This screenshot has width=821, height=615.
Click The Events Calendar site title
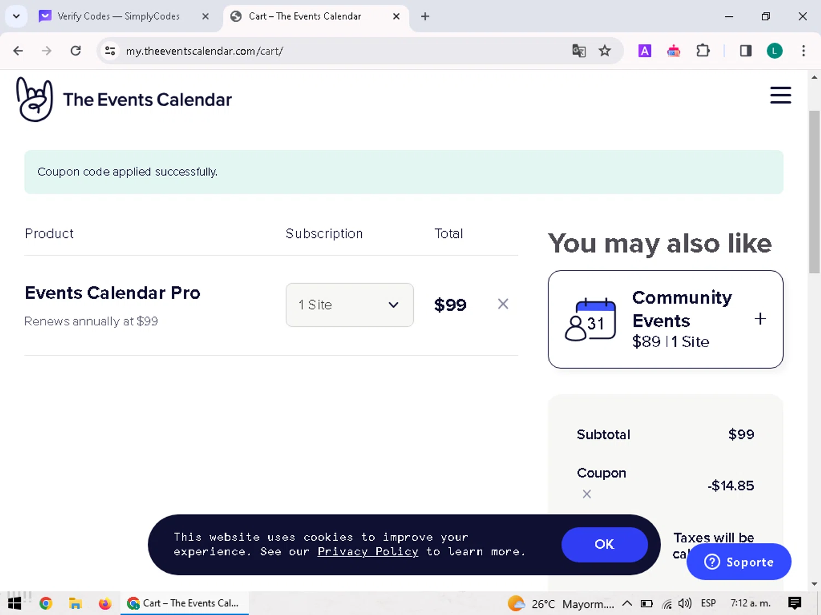click(147, 99)
